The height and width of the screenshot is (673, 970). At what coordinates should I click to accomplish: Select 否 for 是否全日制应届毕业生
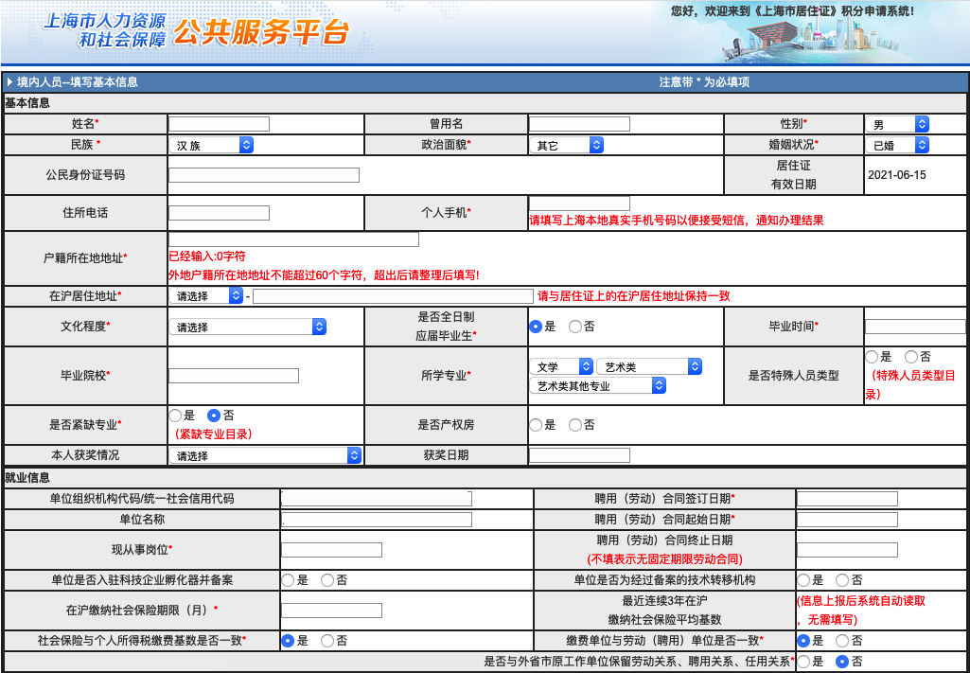(x=574, y=327)
